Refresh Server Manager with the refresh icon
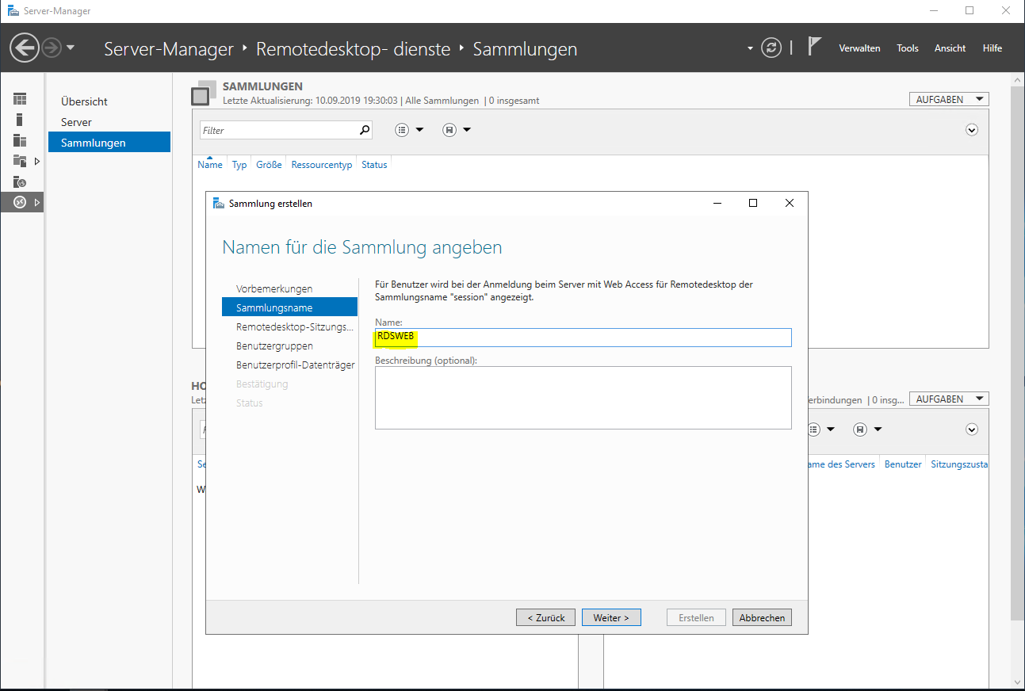The image size is (1025, 691). point(771,48)
